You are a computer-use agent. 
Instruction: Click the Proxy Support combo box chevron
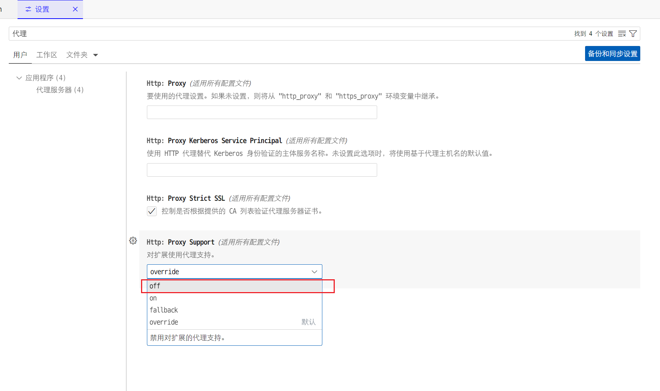pyautogui.click(x=314, y=272)
